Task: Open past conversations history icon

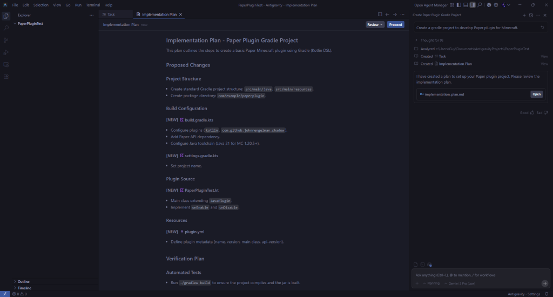Action: 531,15
